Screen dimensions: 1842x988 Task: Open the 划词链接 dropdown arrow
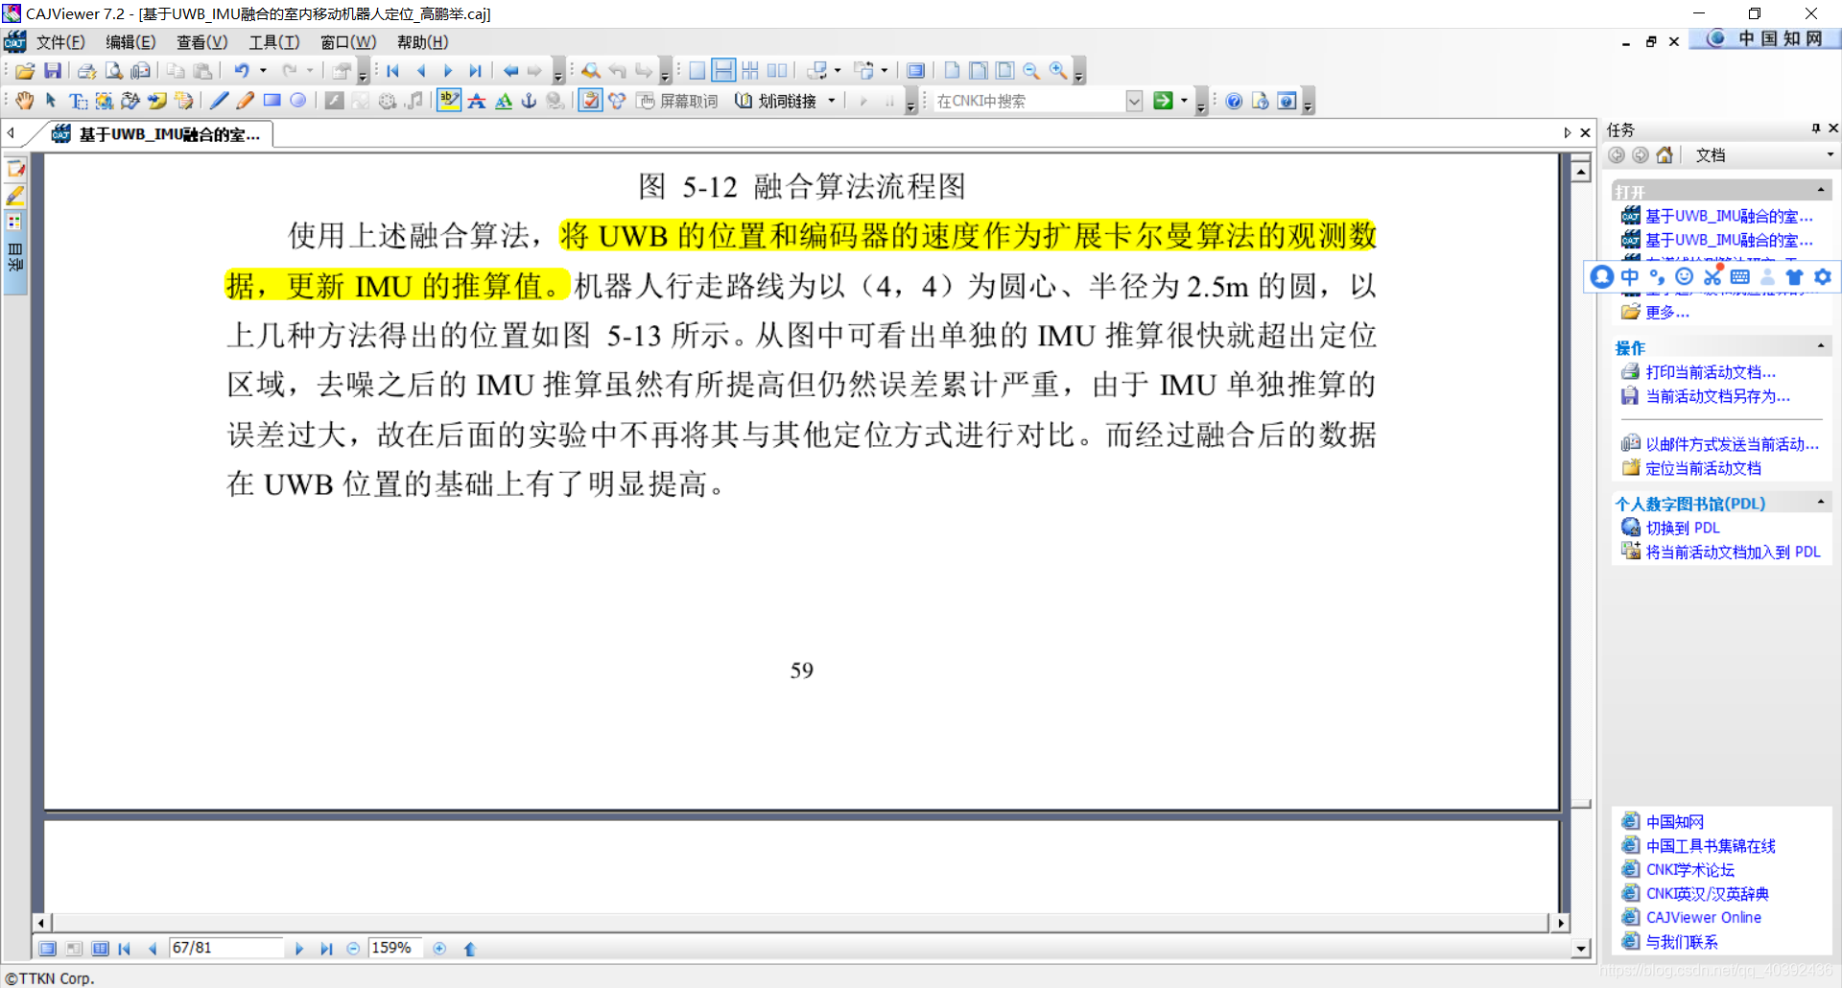click(x=832, y=101)
